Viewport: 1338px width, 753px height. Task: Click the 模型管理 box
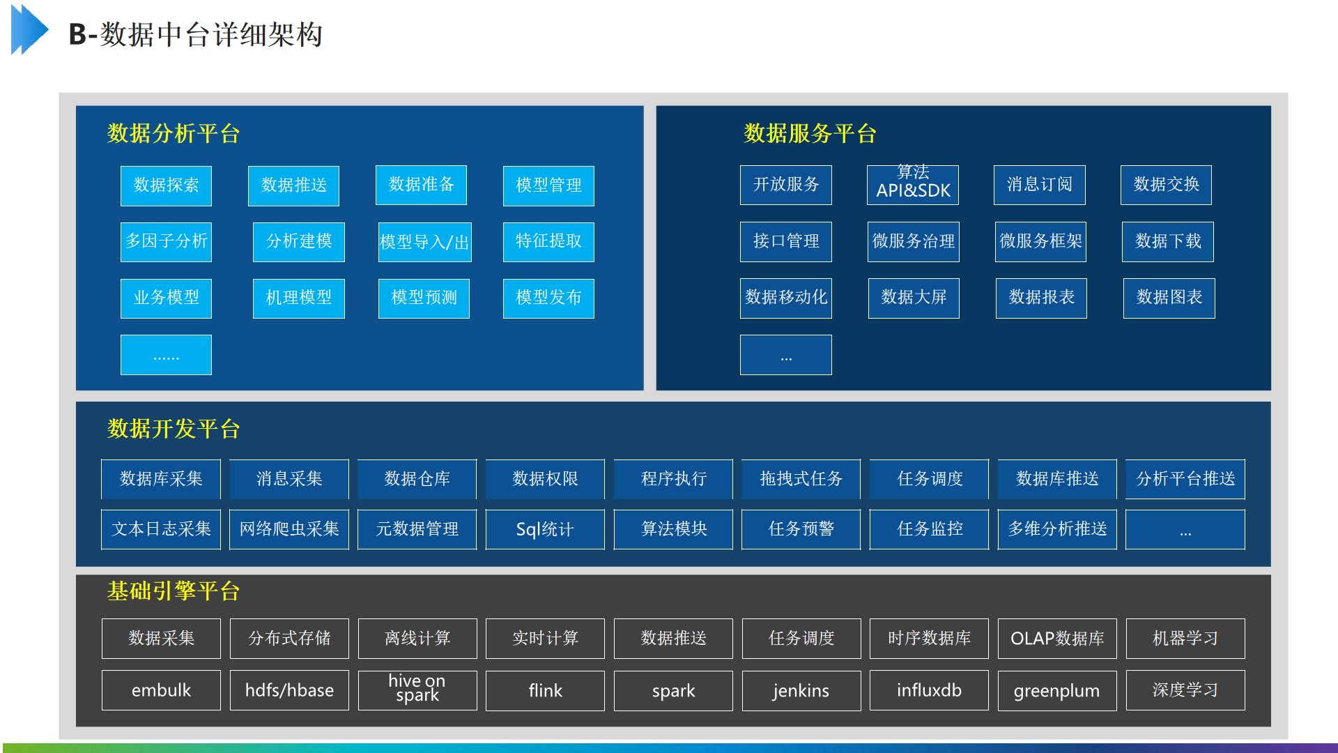click(x=548, y=185)
